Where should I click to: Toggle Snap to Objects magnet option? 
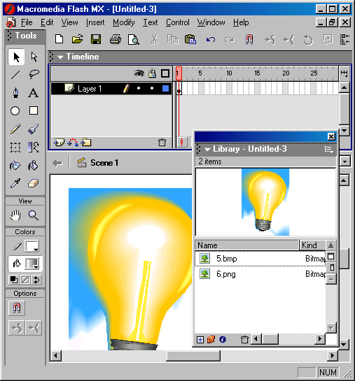(17, 308)
